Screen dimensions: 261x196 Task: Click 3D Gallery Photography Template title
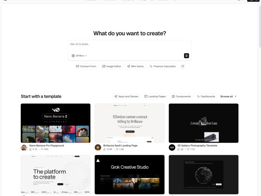point(197,145)
